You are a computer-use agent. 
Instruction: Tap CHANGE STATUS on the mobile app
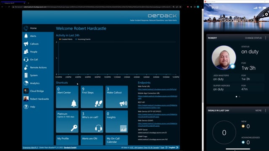[253, 38]
